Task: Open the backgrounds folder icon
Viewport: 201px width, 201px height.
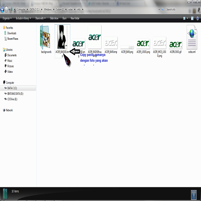Action: [x=45, y=37]
